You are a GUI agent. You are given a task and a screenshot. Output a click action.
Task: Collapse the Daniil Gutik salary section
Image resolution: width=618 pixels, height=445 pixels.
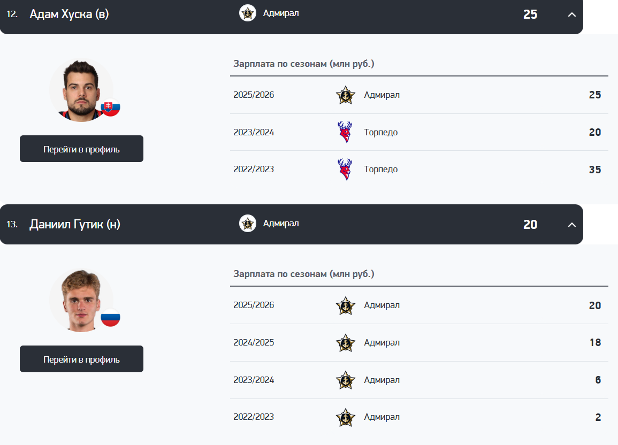571,225
